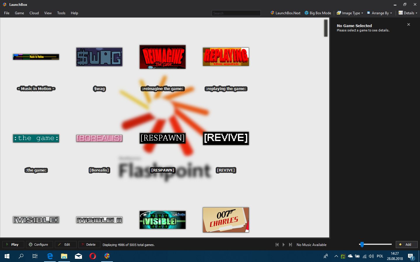Open the volume control in the tray

tap(371, 256)
